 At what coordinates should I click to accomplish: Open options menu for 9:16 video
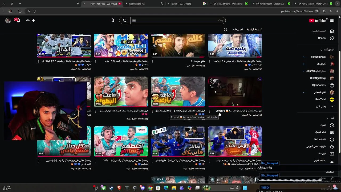(95, 61)
